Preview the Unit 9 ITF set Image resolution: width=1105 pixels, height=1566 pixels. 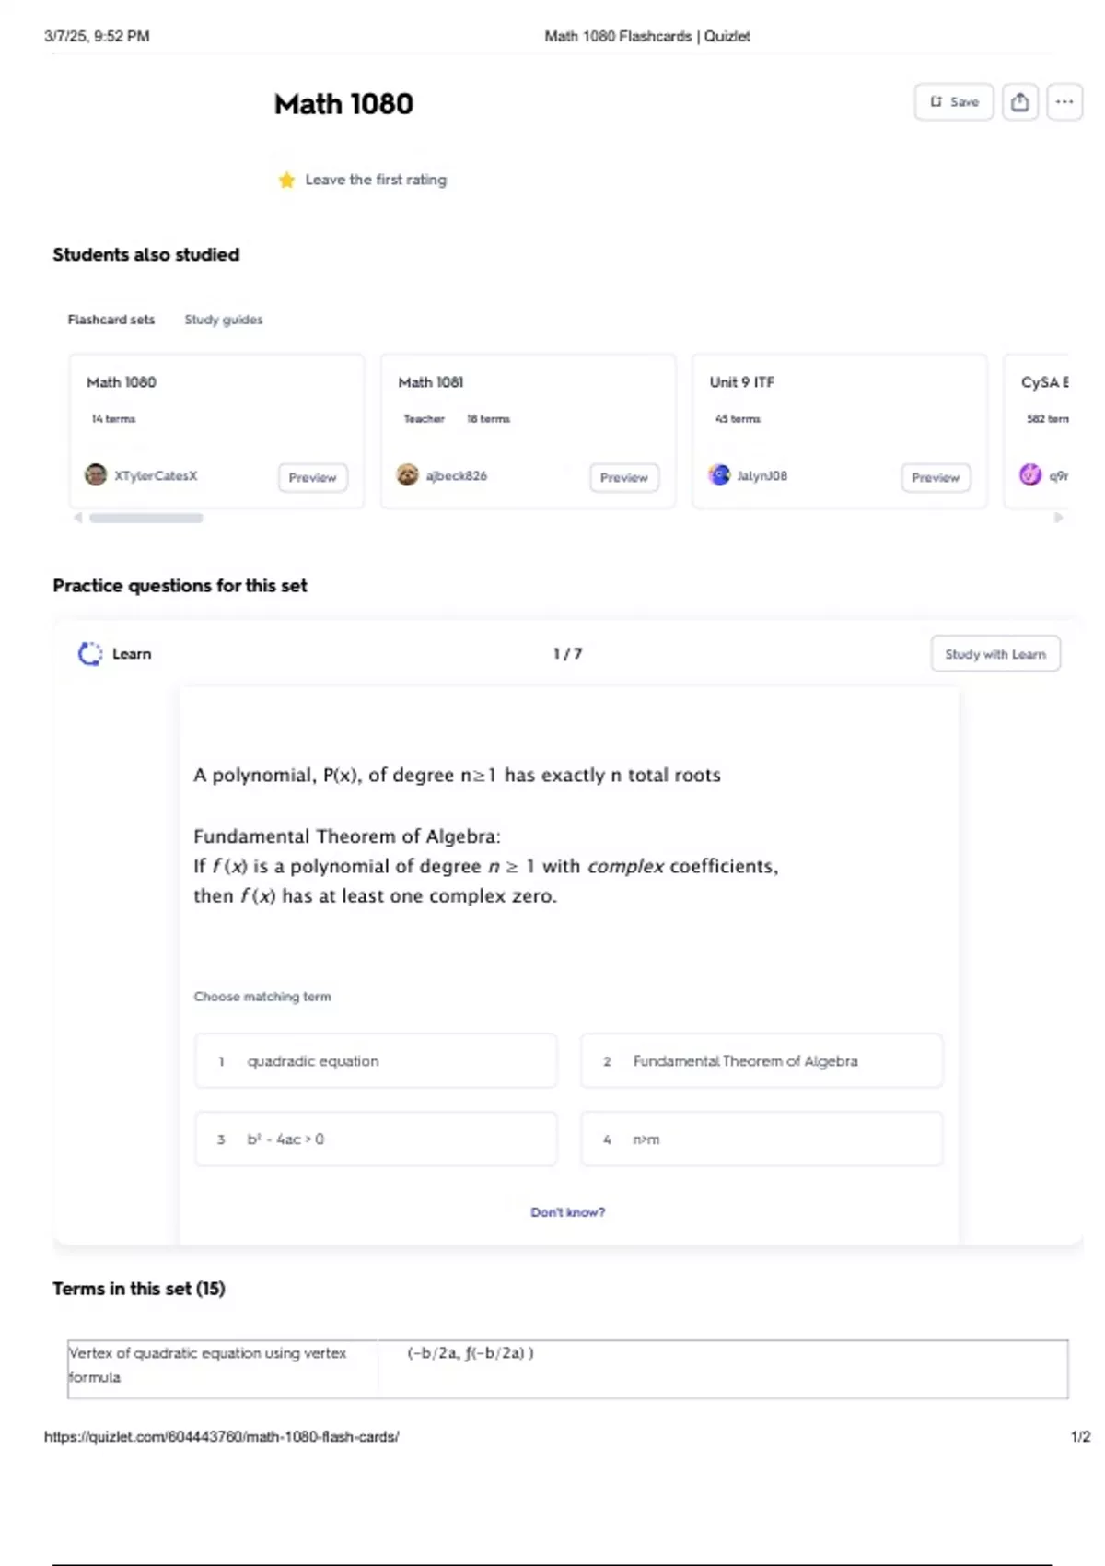tap(935, 477)
